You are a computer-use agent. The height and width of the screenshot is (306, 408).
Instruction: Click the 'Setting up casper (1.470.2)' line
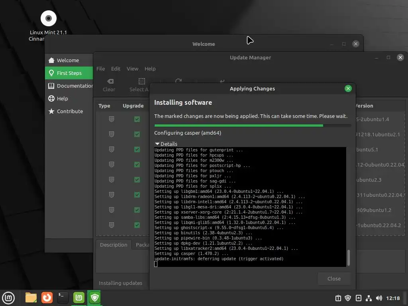point(192,254)
